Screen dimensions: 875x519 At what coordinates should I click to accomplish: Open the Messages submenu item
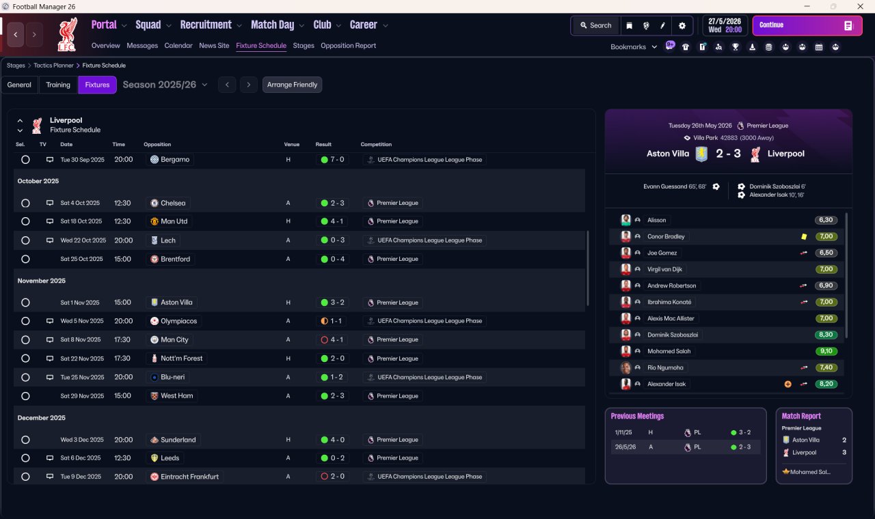142,46
